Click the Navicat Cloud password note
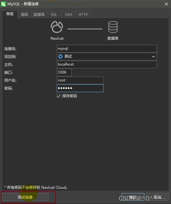The image size is (171, 204). pyautogui.click(x=36, y=187)
